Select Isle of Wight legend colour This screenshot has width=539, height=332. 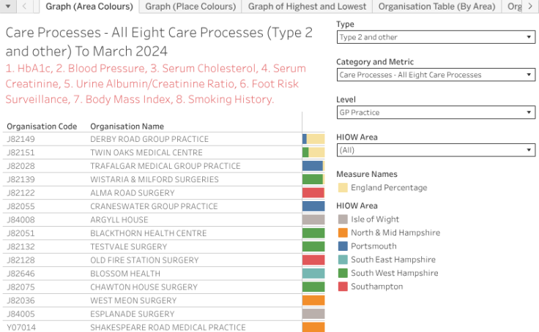[x=343, y=219]
